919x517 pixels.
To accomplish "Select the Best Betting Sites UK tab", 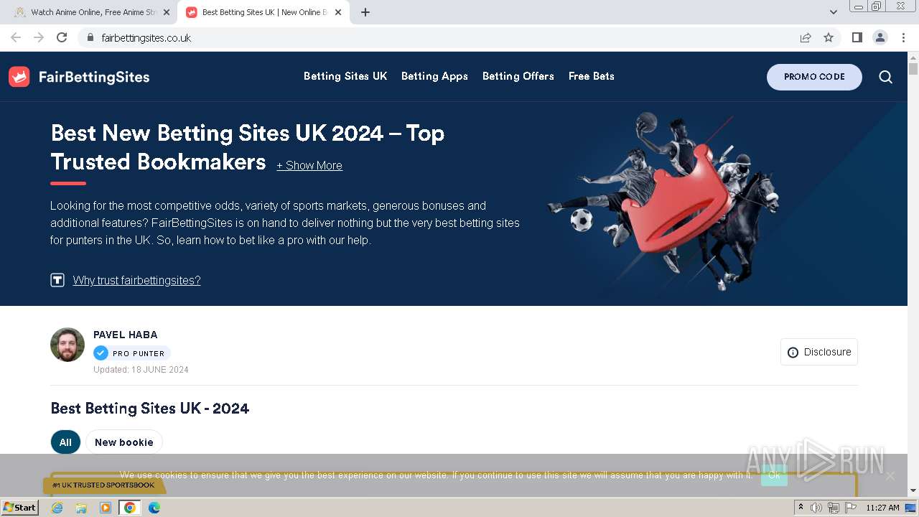I will click(x=263, y=12).
